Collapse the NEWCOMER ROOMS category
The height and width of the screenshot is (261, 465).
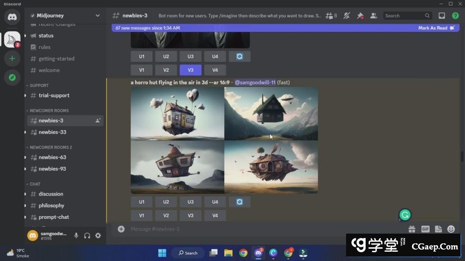click(48, 110)
